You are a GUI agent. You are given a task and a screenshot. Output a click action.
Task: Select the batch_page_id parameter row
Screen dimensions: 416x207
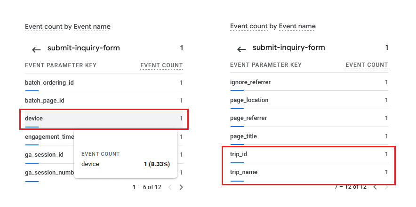(44, 101)
